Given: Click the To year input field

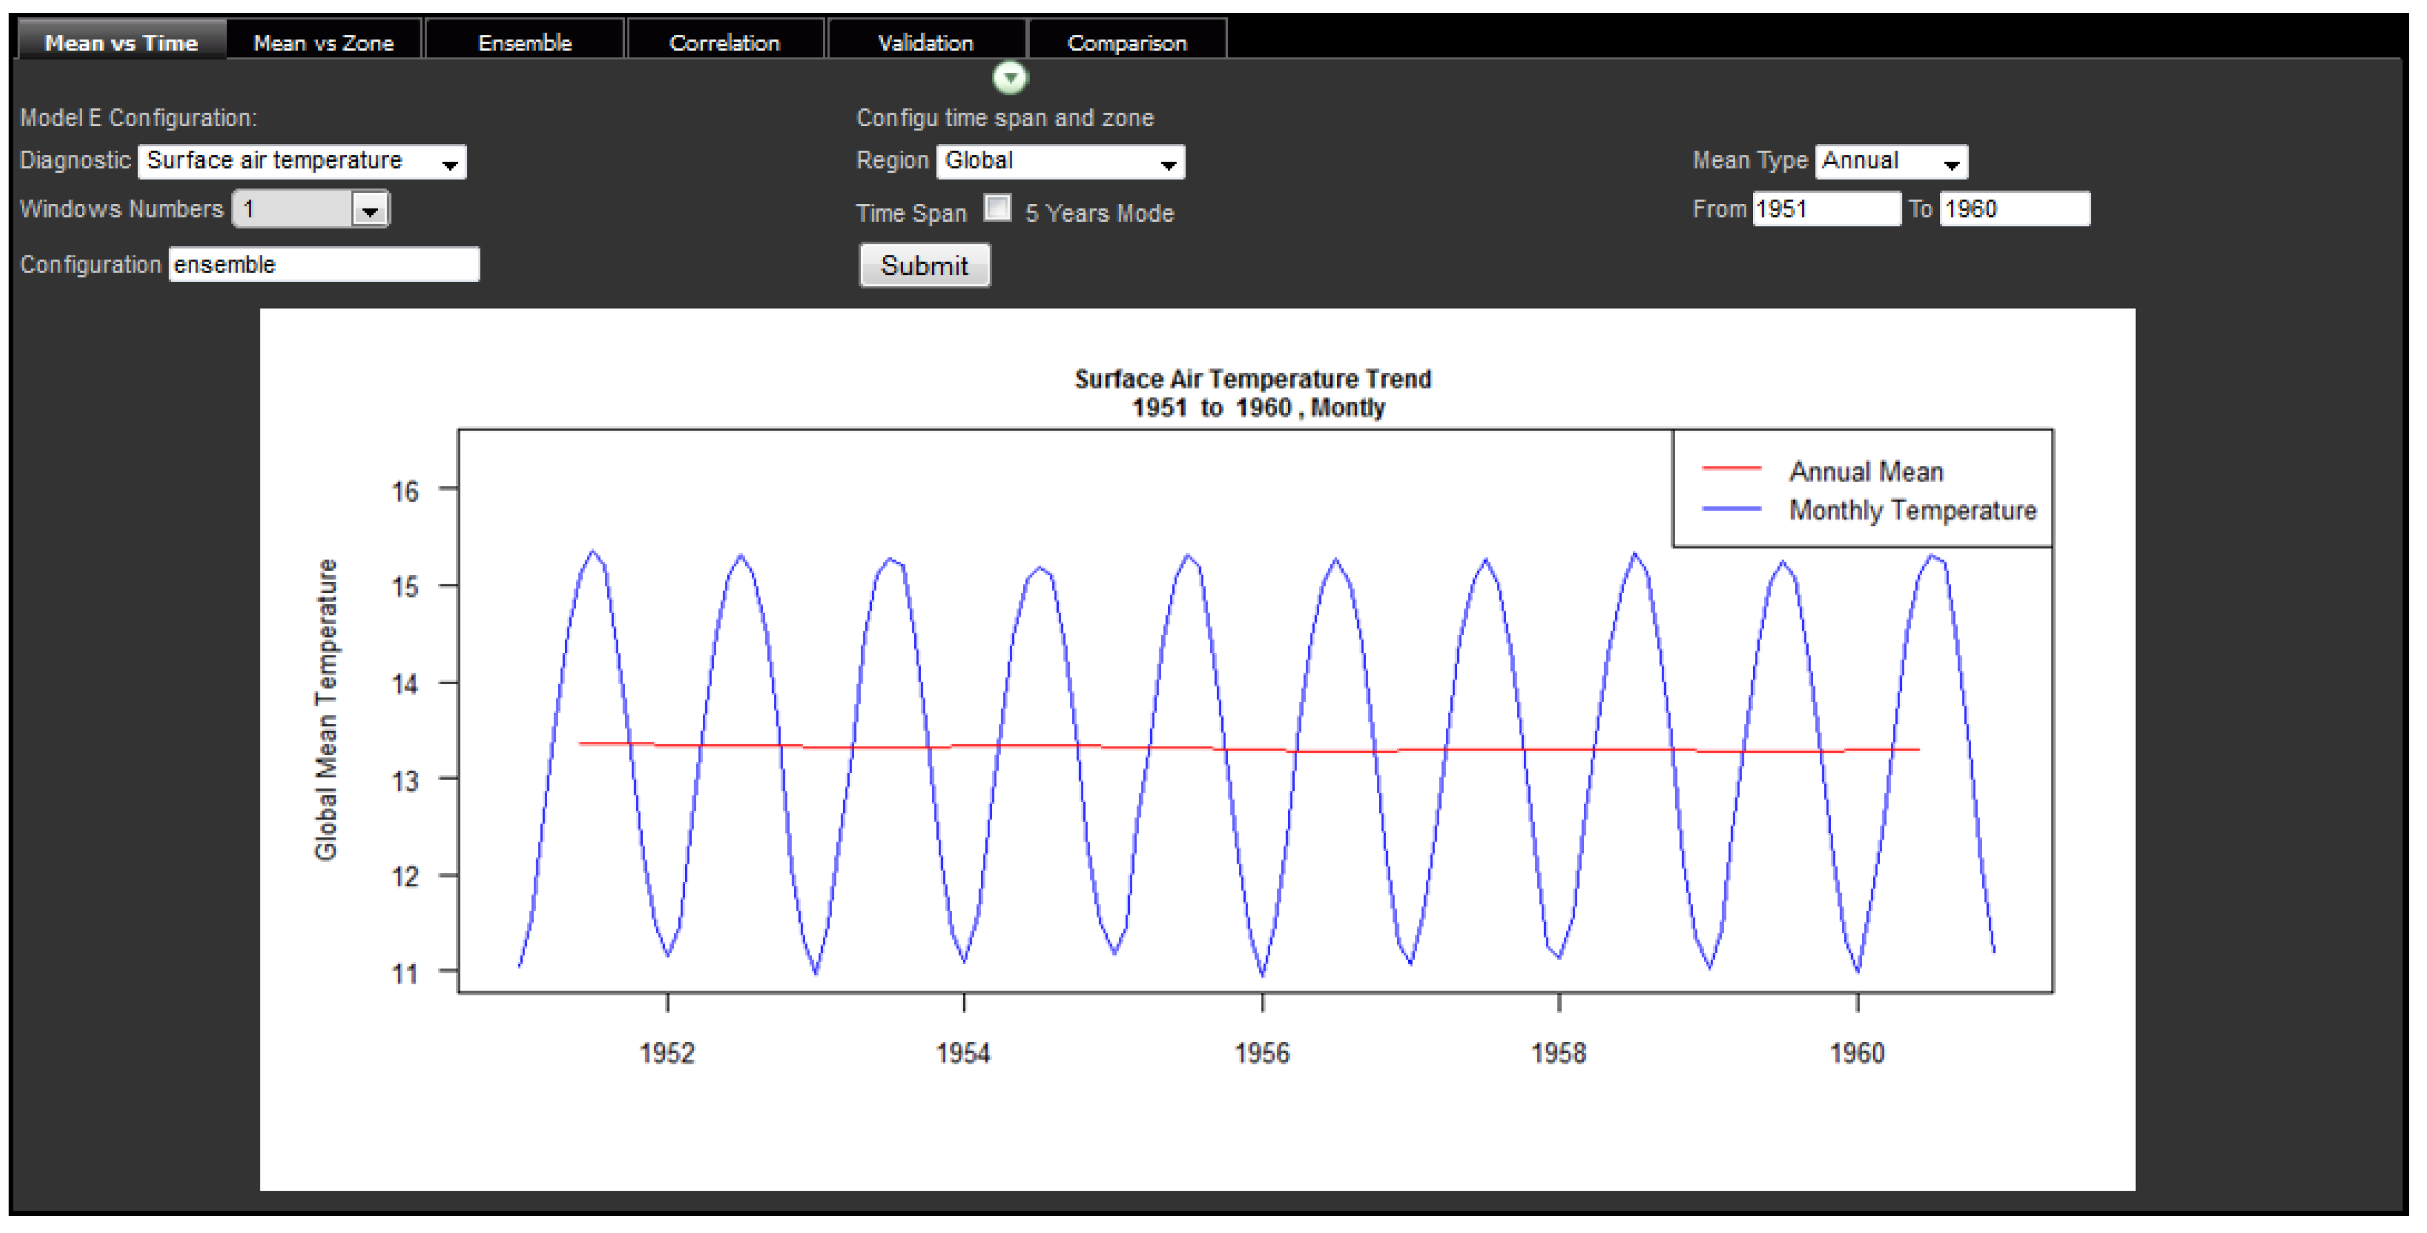Looking at the screenshot, I should click(2015, 208).
